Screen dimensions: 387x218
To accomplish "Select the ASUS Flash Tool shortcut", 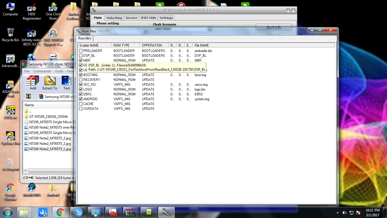I will click(11, 89).
